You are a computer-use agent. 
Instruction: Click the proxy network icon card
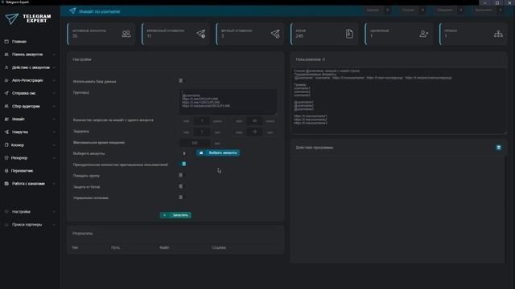[498, 34]
